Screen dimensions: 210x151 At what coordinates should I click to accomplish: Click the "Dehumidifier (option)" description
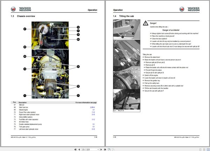point(26,117)
